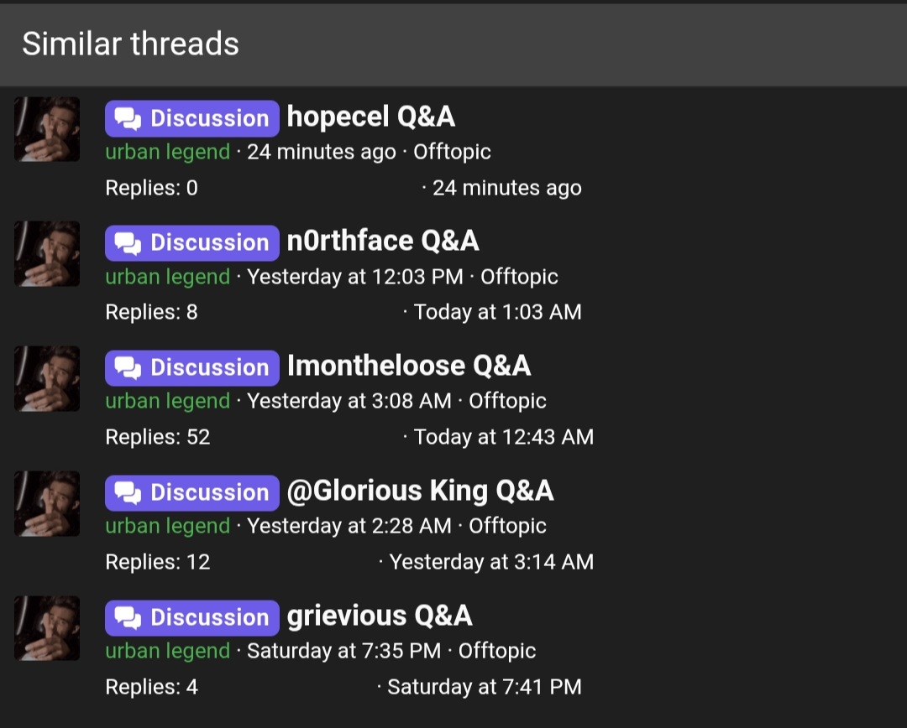Open the n0rthface Q&A thread

coord(383,242)
